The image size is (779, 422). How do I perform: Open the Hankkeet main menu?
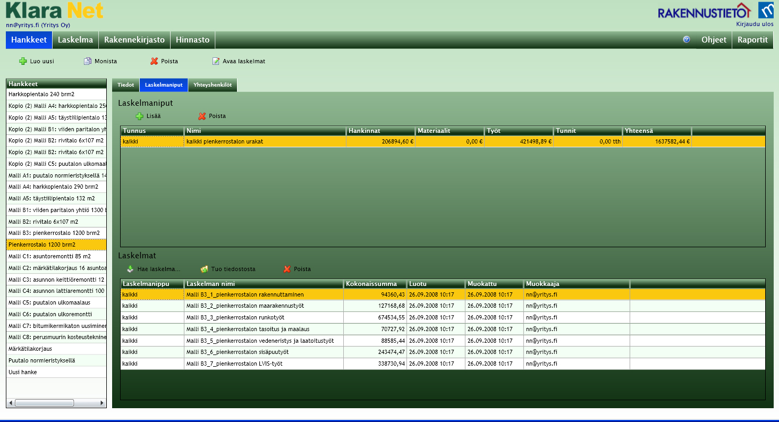(29, 40)
